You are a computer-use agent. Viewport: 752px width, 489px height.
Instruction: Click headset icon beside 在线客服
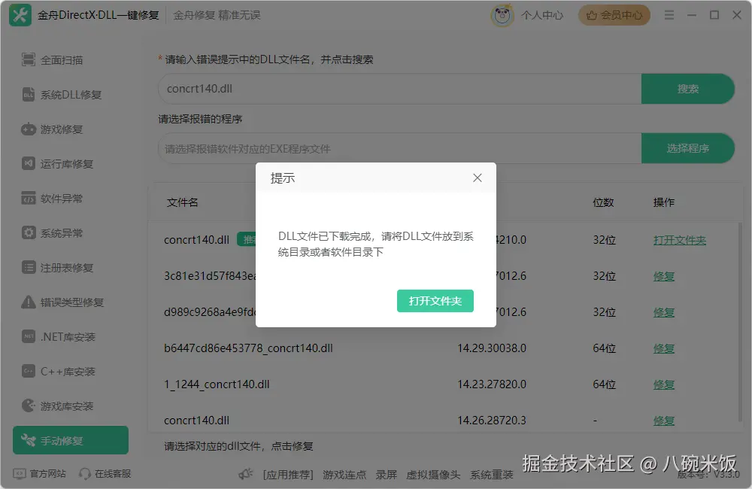coord(85,474)
